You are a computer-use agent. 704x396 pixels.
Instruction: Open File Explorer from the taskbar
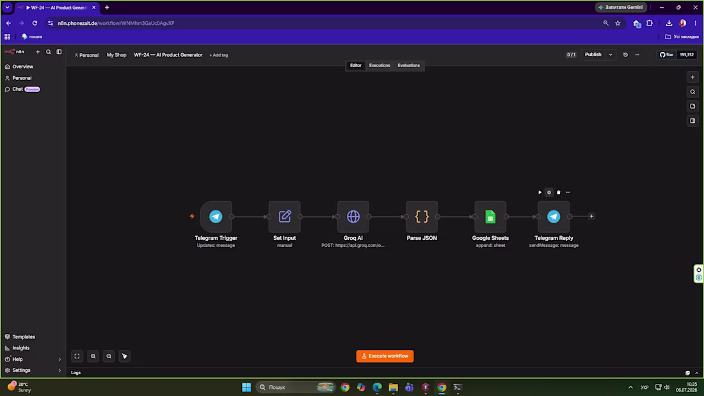394,387
